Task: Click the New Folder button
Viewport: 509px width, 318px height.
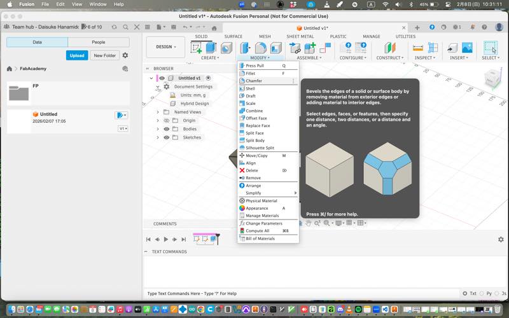Action: 104,55
